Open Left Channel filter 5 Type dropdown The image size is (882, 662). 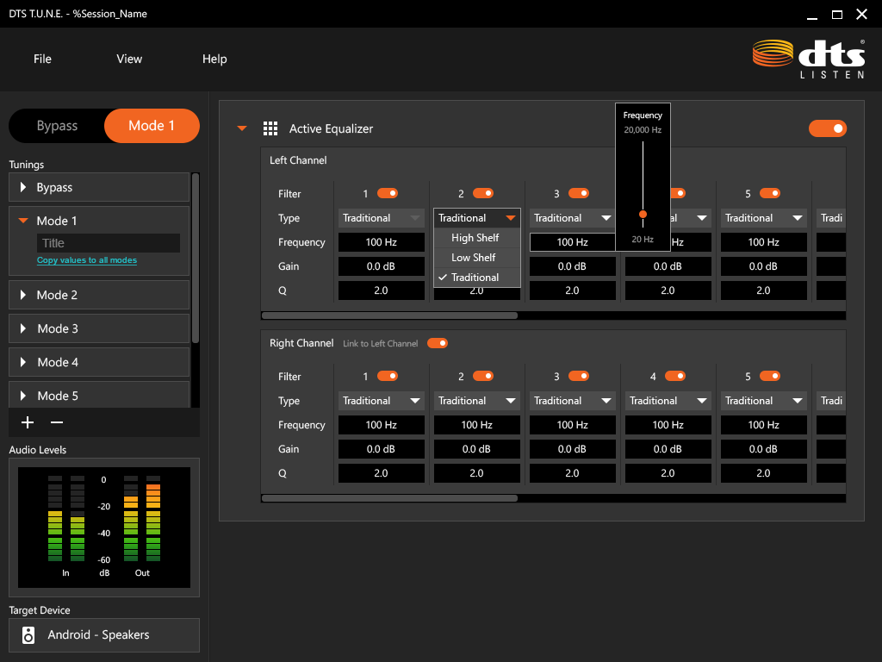[x=764, y=218]
